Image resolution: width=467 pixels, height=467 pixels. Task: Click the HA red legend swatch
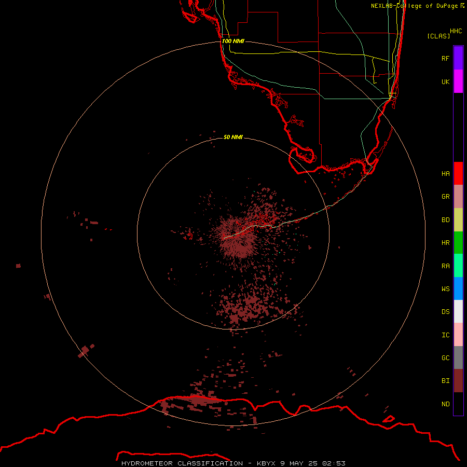click(458, 173)
